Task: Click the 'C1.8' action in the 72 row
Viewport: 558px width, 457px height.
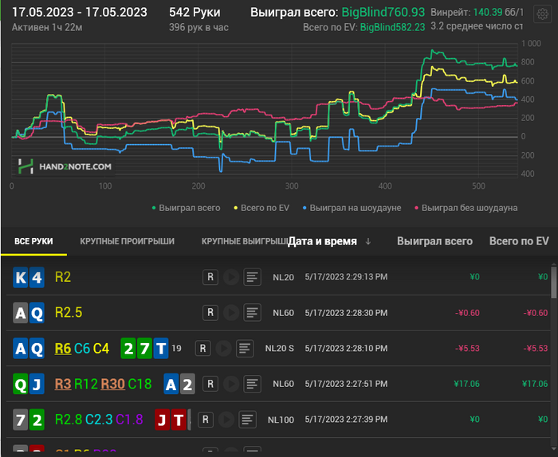Action: [x=129, y=420]
